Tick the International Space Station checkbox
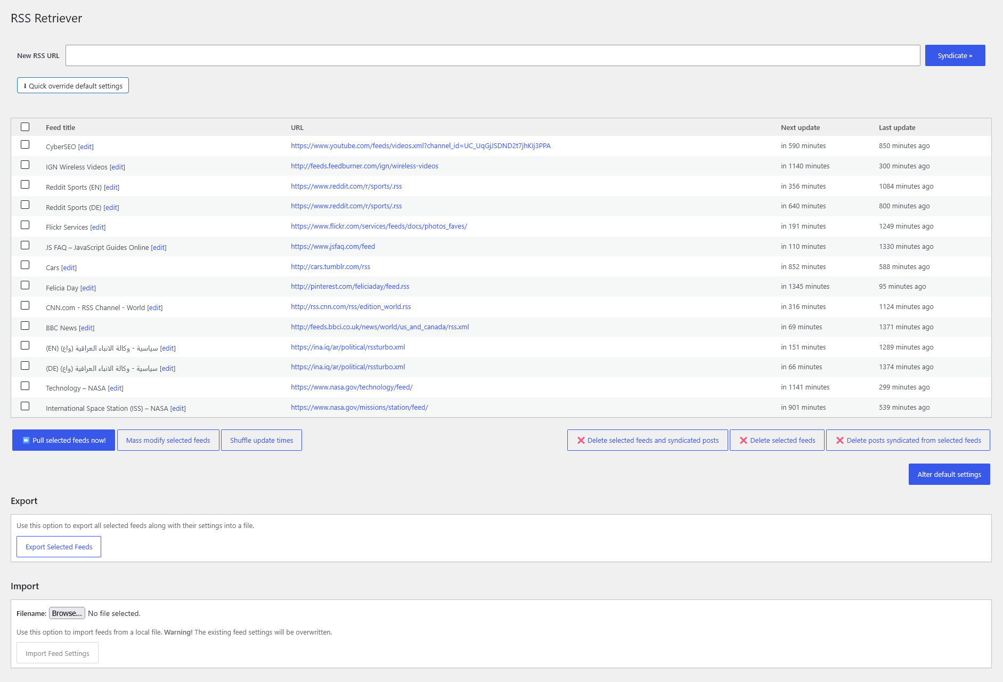Viewport: 1003px width, 682px height. click(25, 406)
